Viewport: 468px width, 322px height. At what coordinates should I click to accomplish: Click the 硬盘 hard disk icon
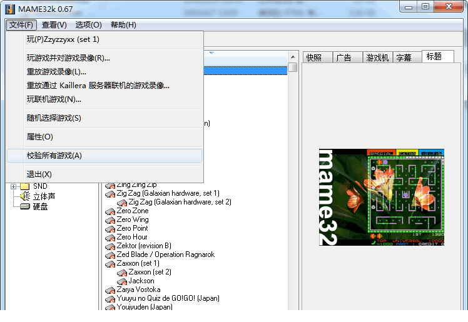click(25, 206)
